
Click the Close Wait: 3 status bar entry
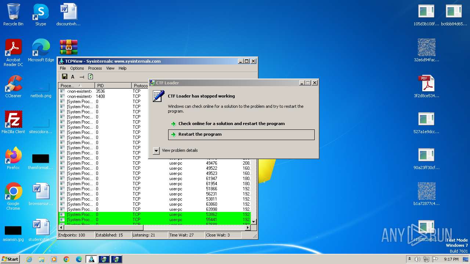[223, 235]
